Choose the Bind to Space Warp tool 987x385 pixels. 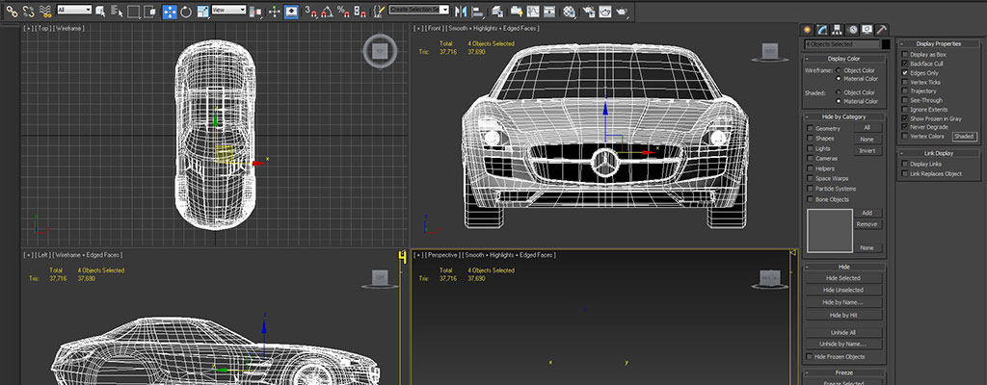45,12
